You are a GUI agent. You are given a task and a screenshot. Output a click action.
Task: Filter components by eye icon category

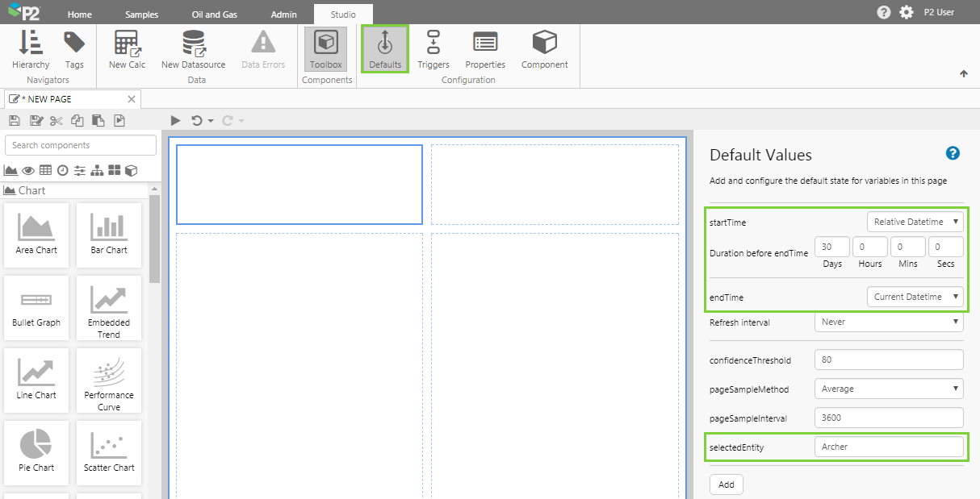click(28, 170)
